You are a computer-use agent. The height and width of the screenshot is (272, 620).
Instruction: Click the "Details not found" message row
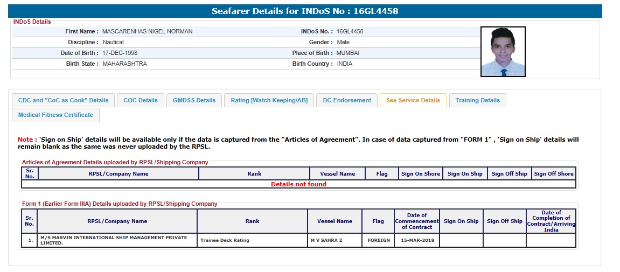pyautogui.click(x=298, y=184)
